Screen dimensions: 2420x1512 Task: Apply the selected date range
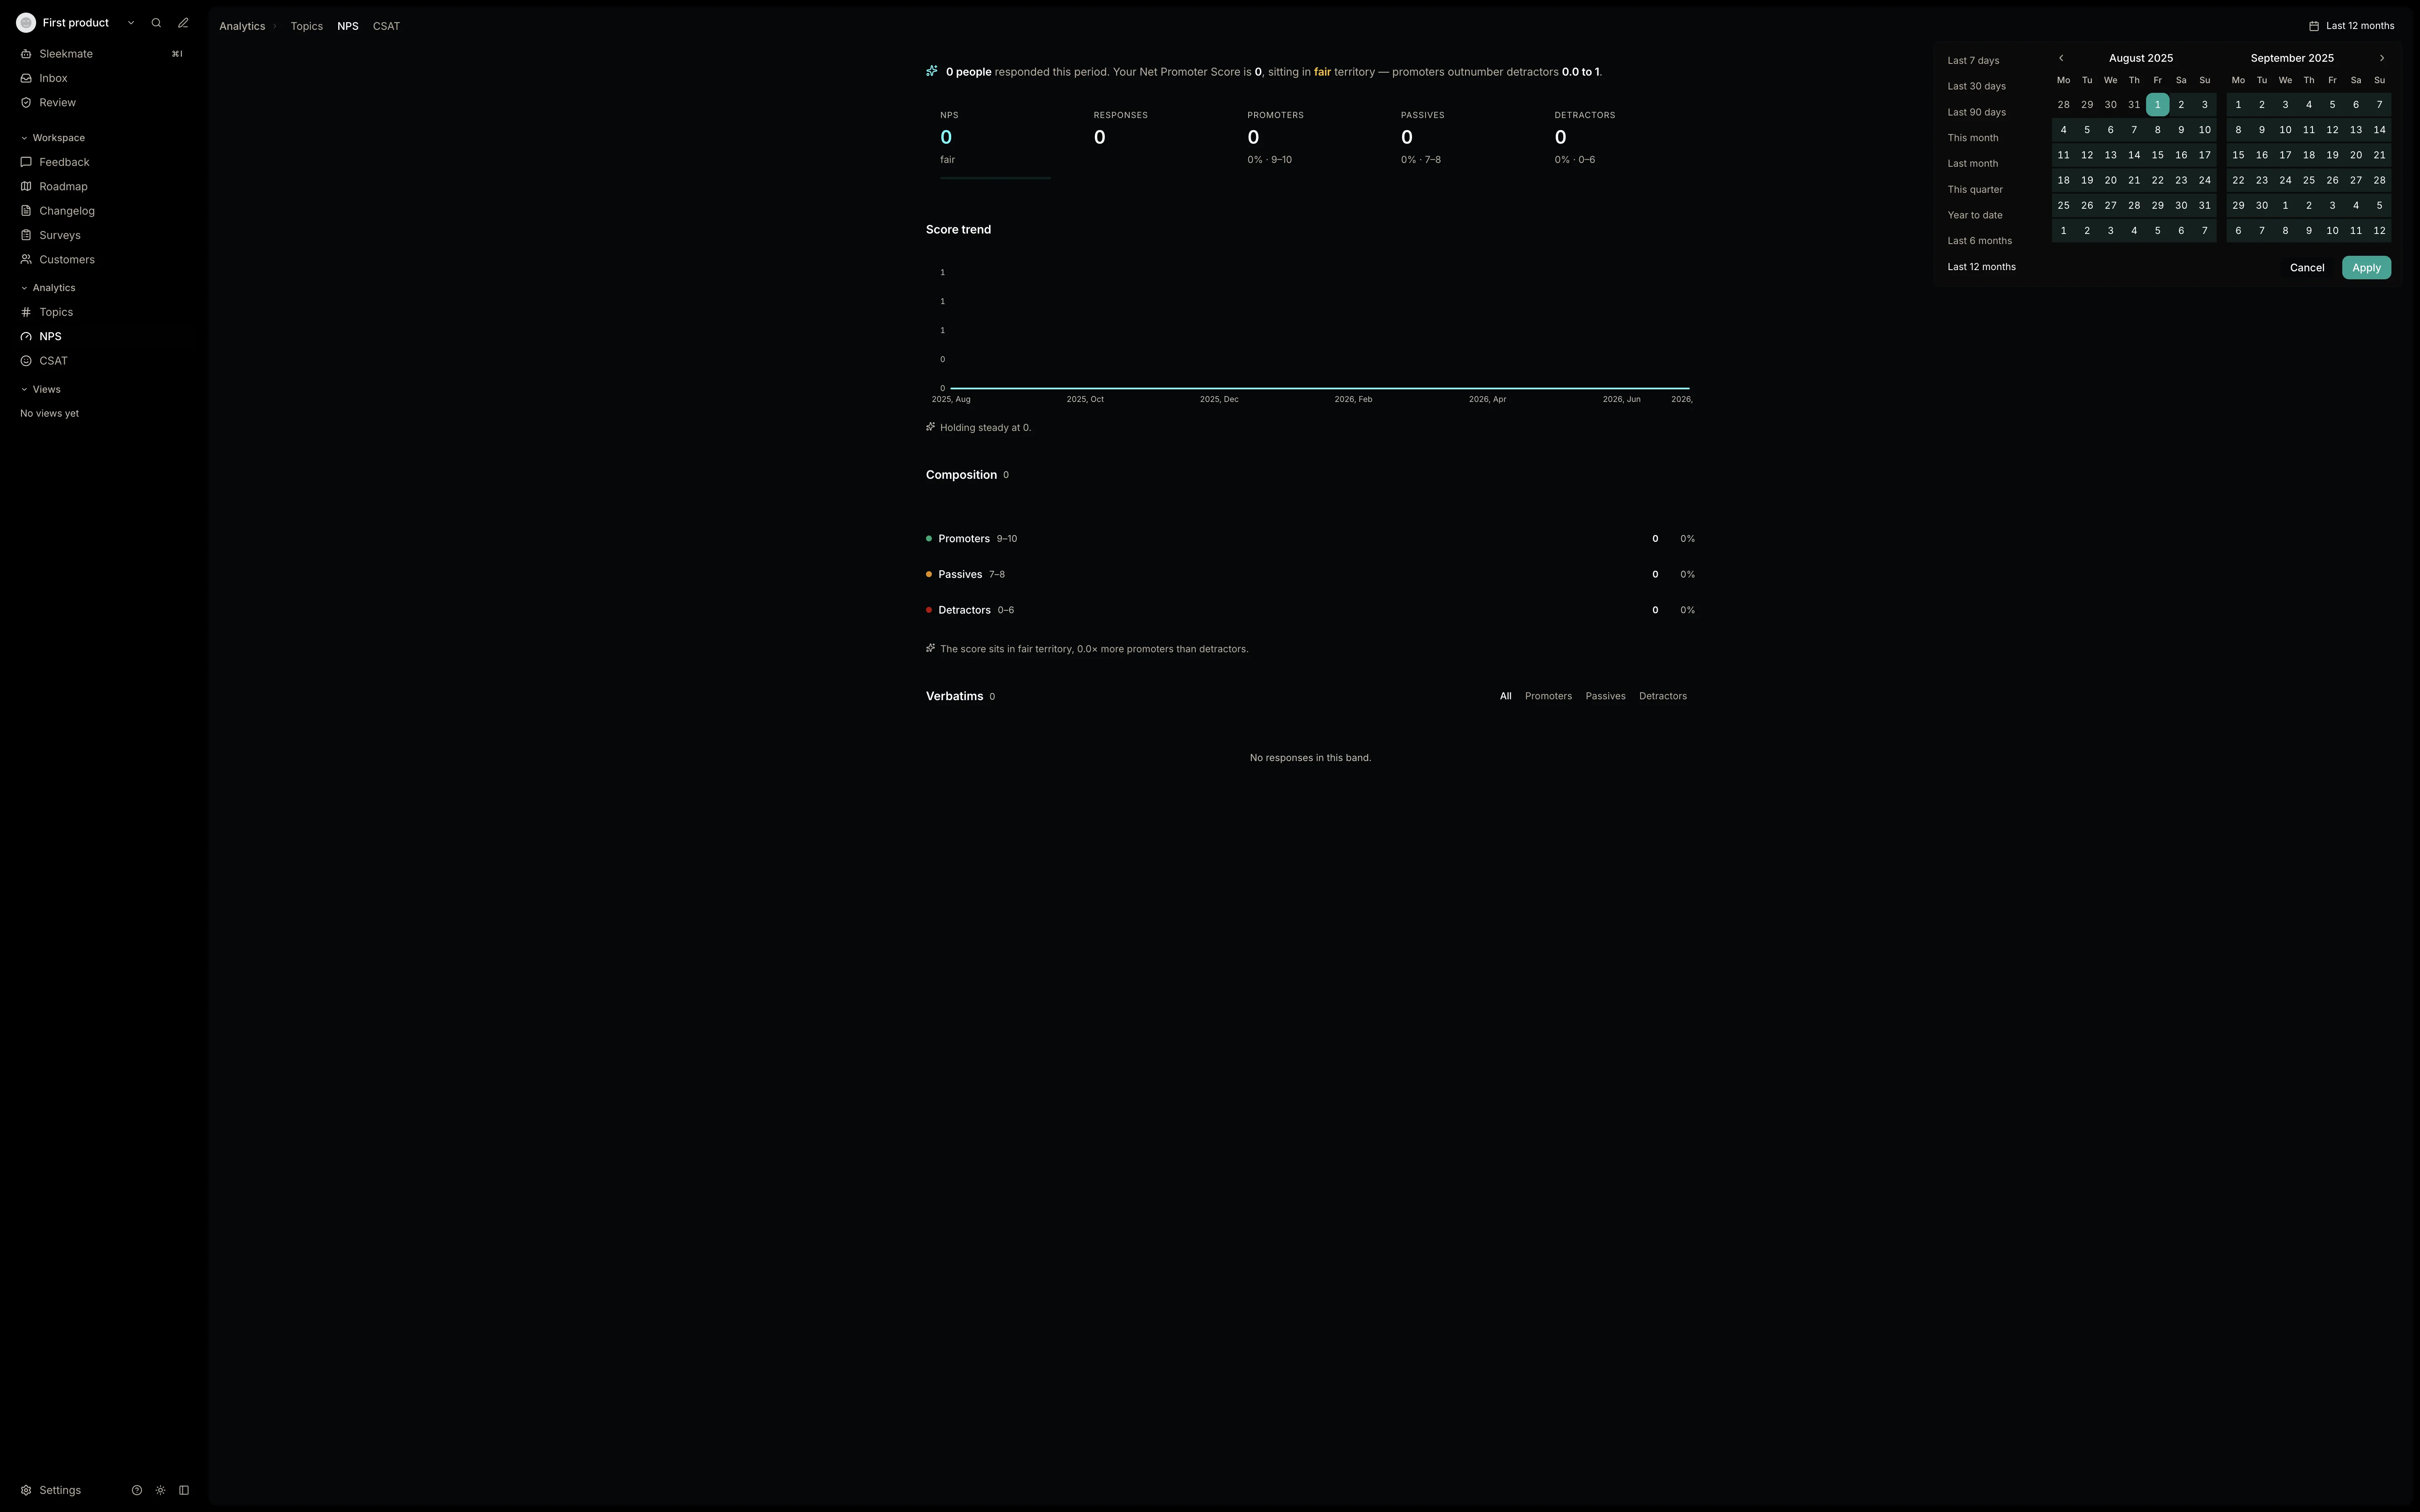2366,268
